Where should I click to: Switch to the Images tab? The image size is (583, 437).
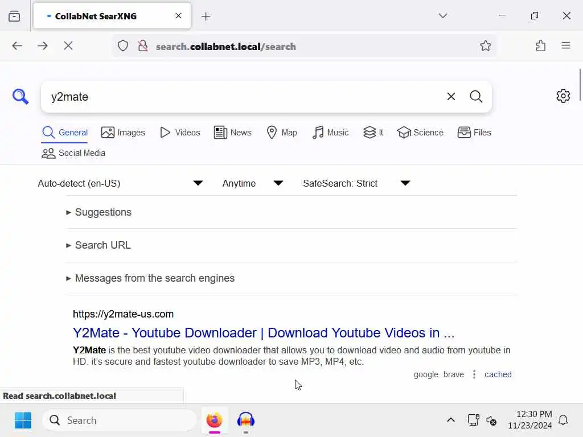[123, 133]
